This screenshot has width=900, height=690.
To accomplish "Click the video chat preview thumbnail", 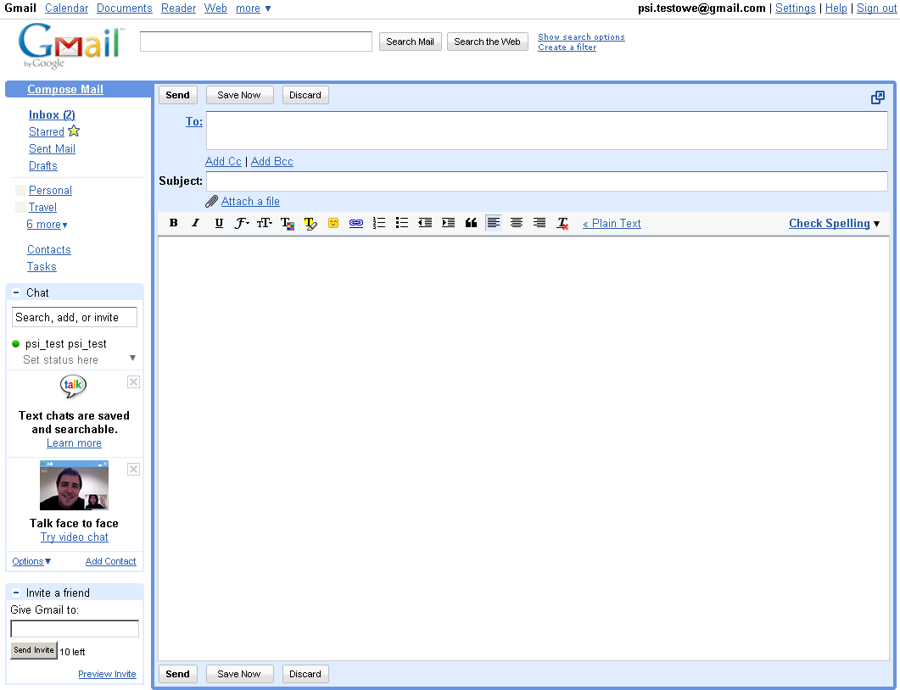I will (x=74, y=485).
